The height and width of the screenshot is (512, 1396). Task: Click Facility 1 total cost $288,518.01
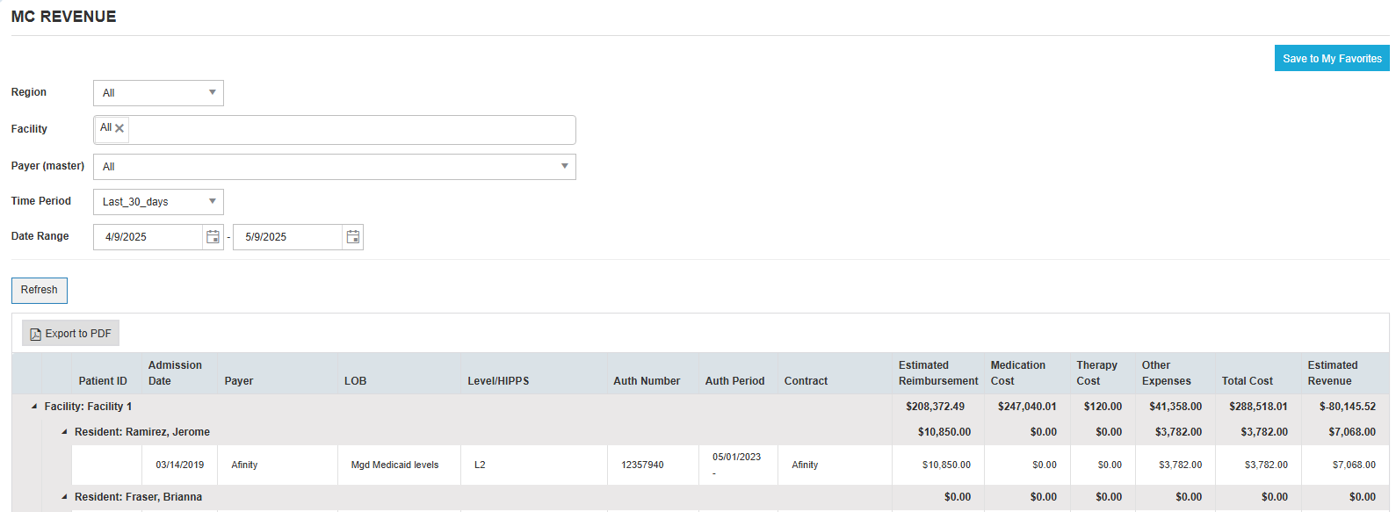point(1258,407)
